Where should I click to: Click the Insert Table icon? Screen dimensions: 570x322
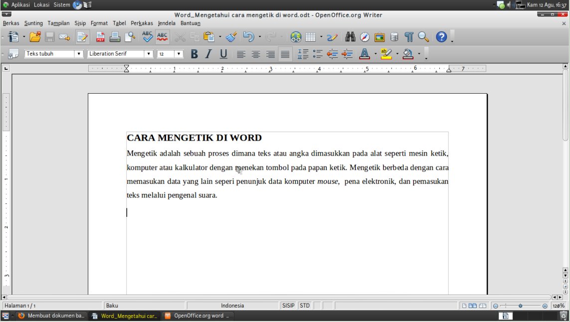click(x=311, y=37)
